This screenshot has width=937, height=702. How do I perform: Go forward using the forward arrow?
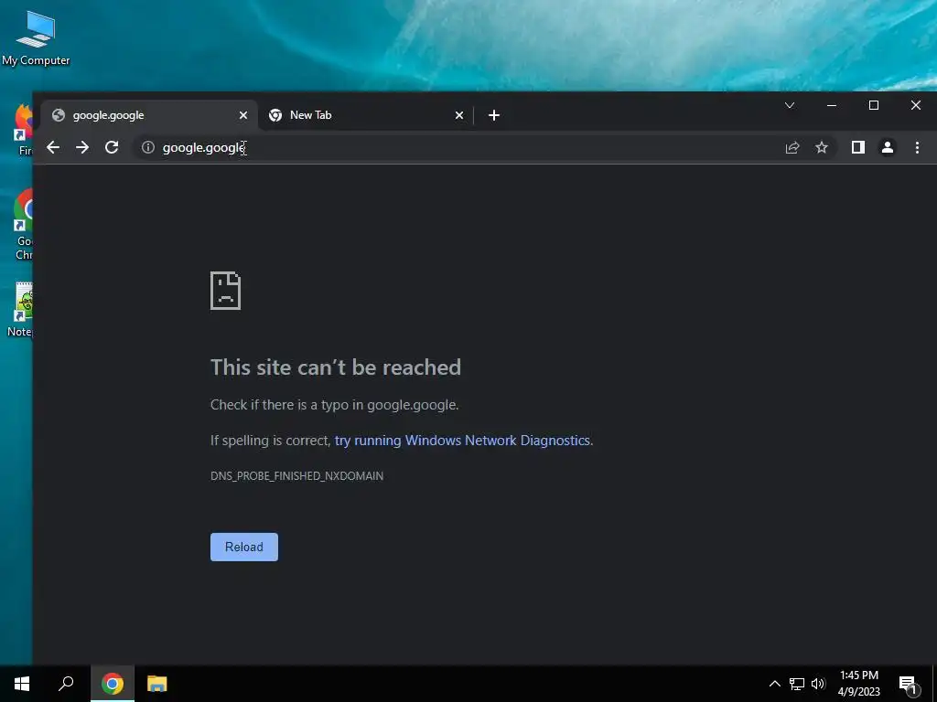point(82,147)
